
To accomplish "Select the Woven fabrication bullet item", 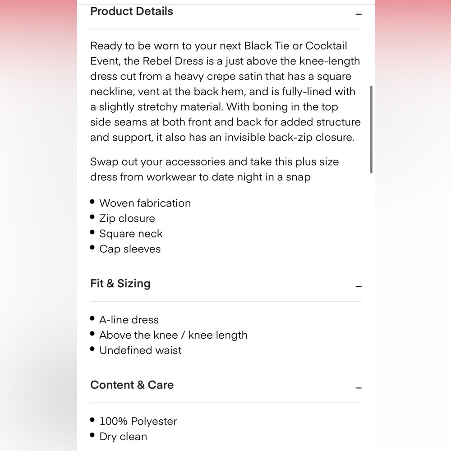I will coord(145,203).
